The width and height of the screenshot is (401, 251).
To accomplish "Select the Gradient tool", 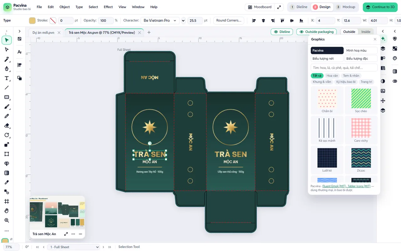I will (7, 173).
